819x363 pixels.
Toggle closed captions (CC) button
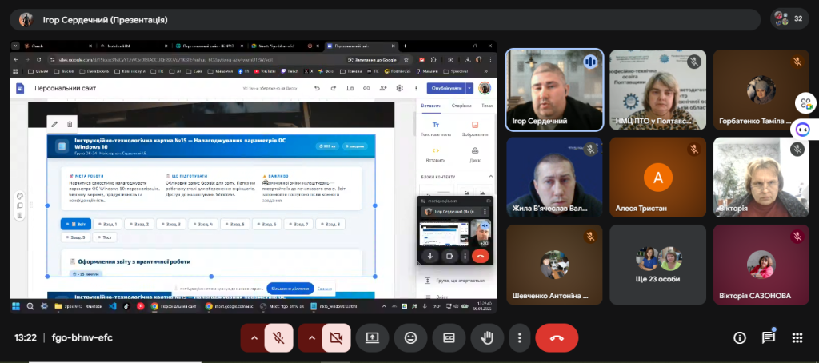coord(449,337)
